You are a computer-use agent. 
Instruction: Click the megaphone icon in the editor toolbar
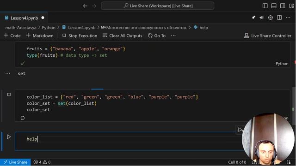(x=261, y=18)
